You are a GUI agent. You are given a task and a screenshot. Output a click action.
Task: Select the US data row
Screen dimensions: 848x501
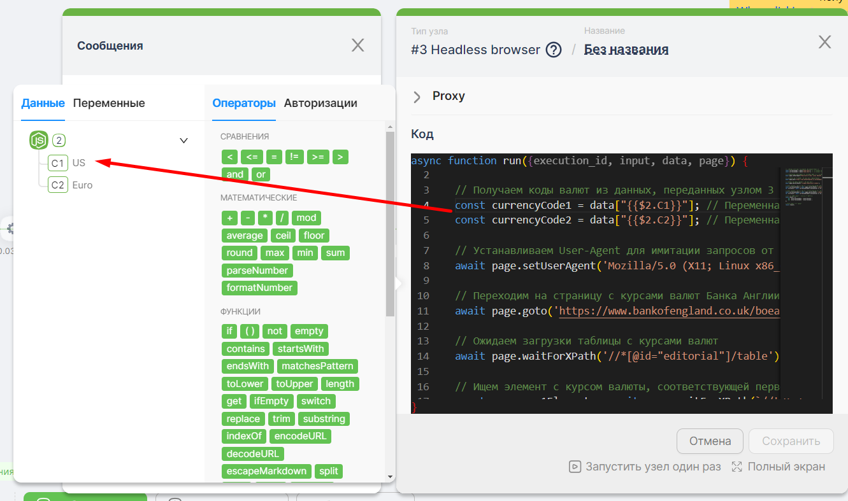(x=79, y=163)
